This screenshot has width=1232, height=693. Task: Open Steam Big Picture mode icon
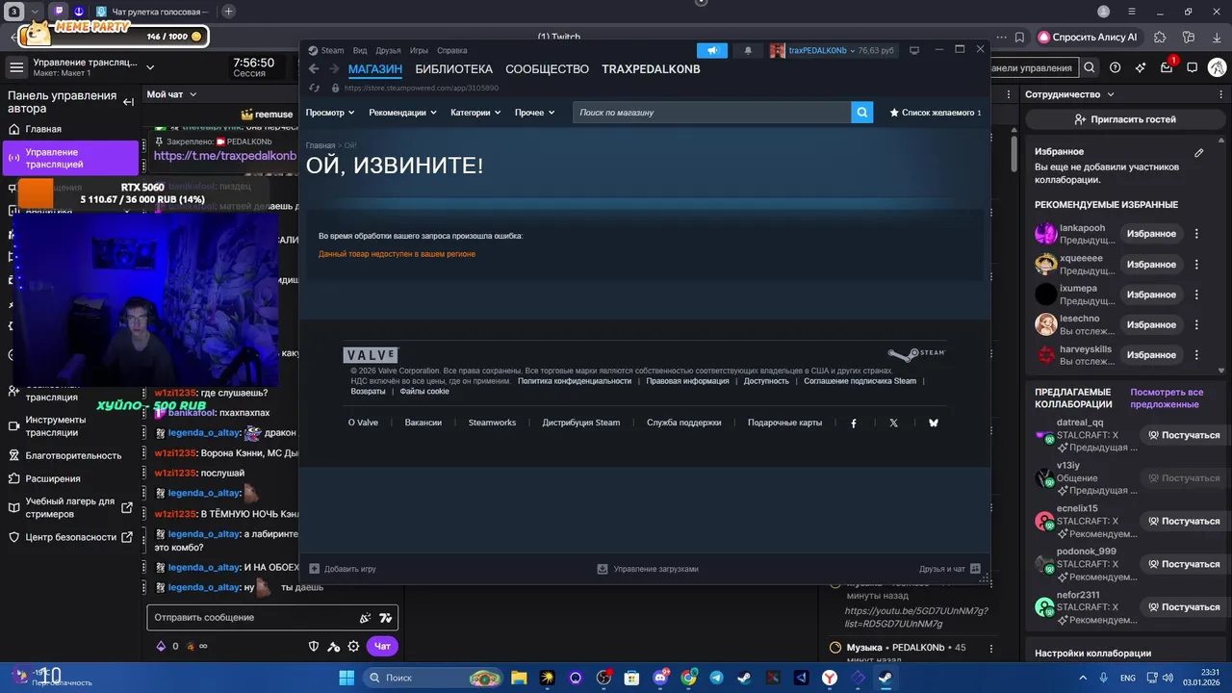pyautogui.click(x=914, y=50)
